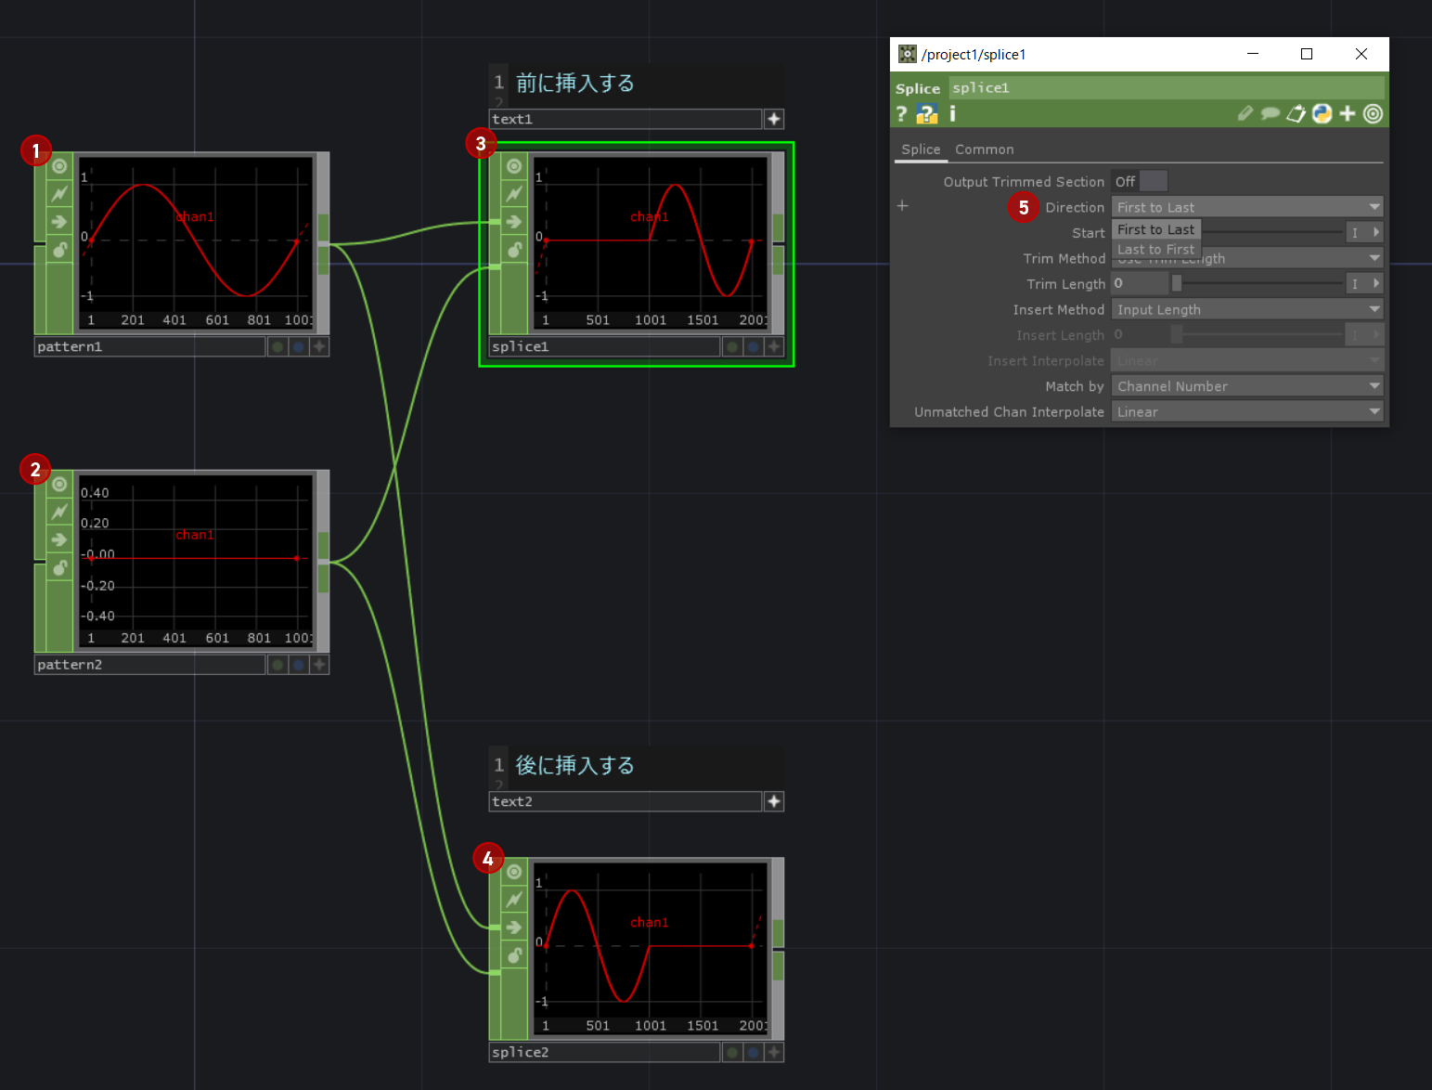Toggle bypass flag on splice1 node
1432x1090 pixels.
point(514,193)
